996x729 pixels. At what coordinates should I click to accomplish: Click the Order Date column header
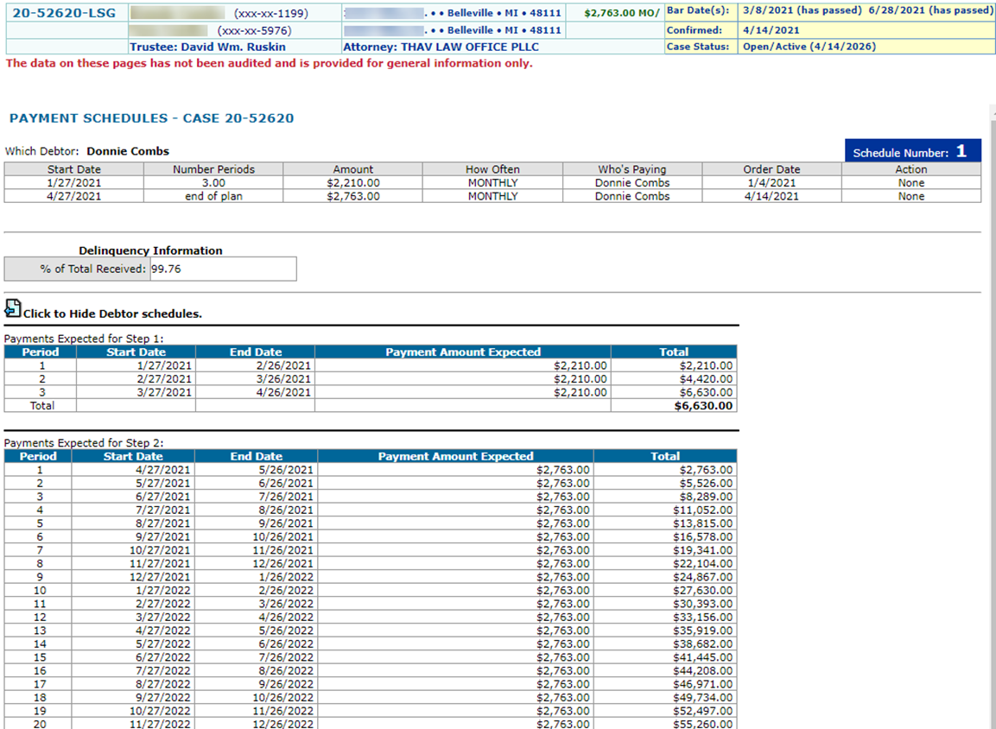(771, 169)
